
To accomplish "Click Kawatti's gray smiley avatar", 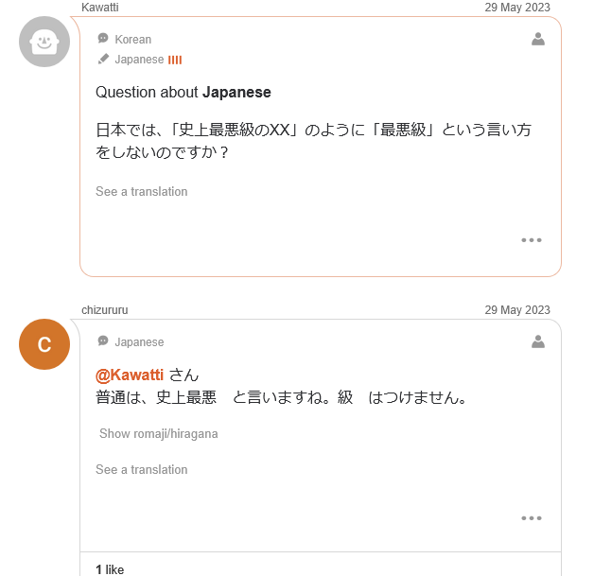I will tap(44, 42).
